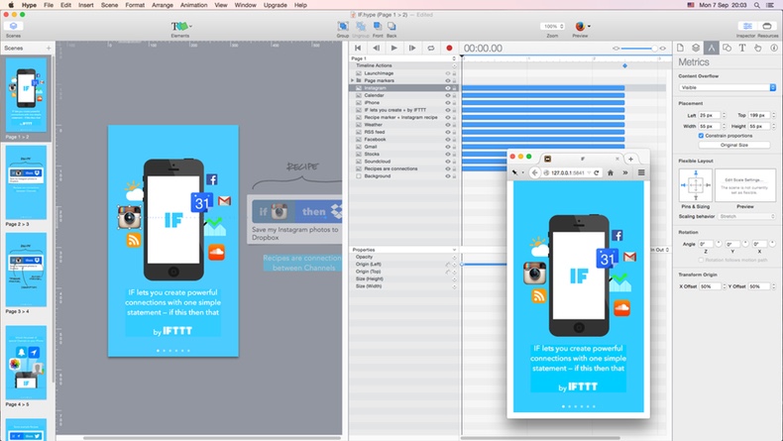Add keyframe for Opacity property
Image resolution: width=783 pixels, height=441 pixels.
454,258
